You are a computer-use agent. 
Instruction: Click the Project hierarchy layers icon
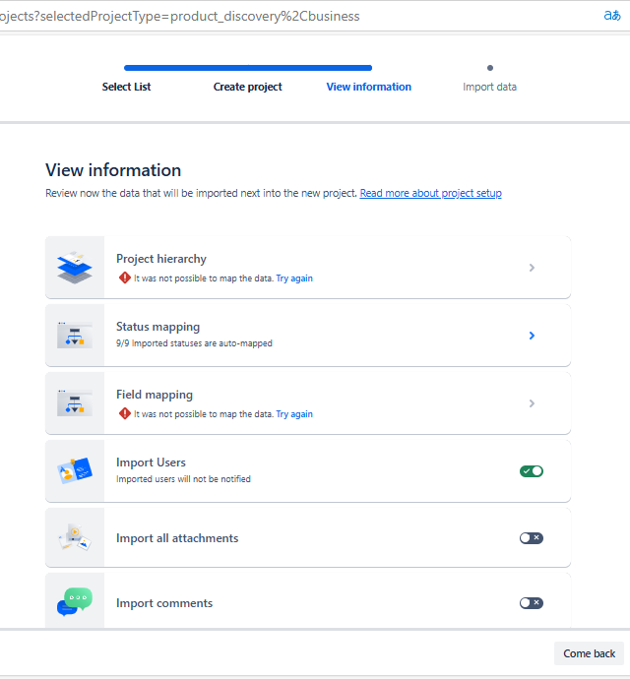[75, 268]
